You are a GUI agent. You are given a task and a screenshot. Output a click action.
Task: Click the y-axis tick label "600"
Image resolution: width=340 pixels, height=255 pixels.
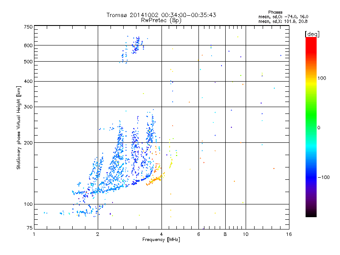[x=28, y=45]
